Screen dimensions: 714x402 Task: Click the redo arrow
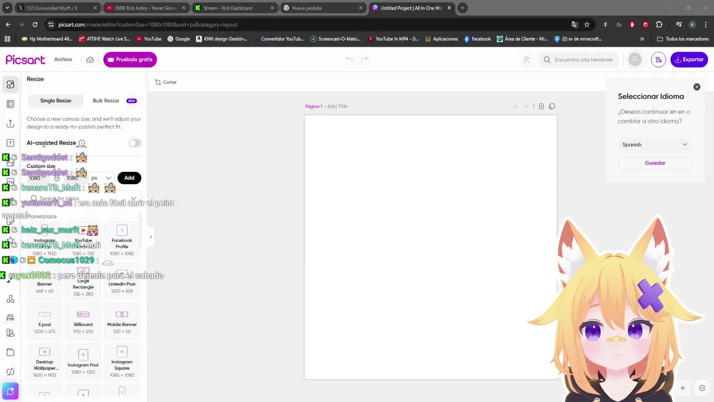pos(364,60)
